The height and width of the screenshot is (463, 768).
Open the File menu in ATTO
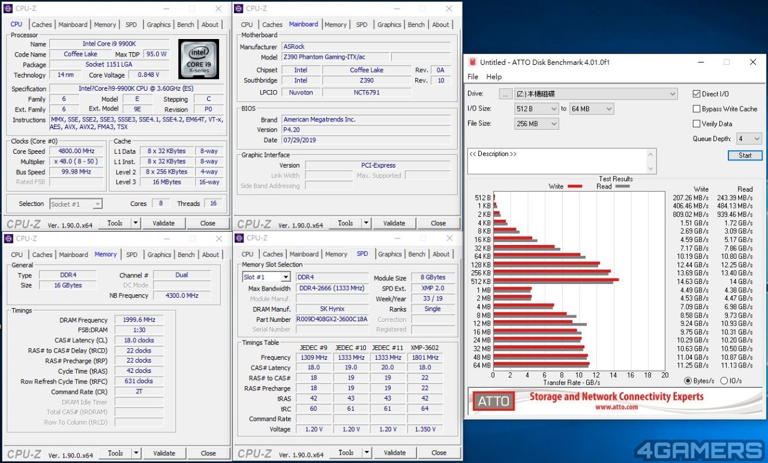[x=473, y=77]
